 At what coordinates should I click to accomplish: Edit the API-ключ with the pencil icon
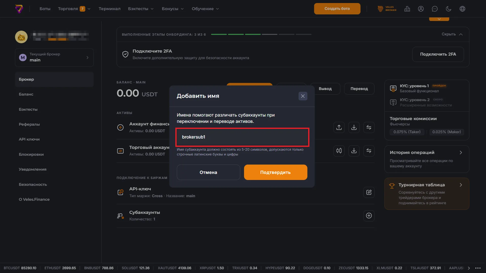(369, 192)
